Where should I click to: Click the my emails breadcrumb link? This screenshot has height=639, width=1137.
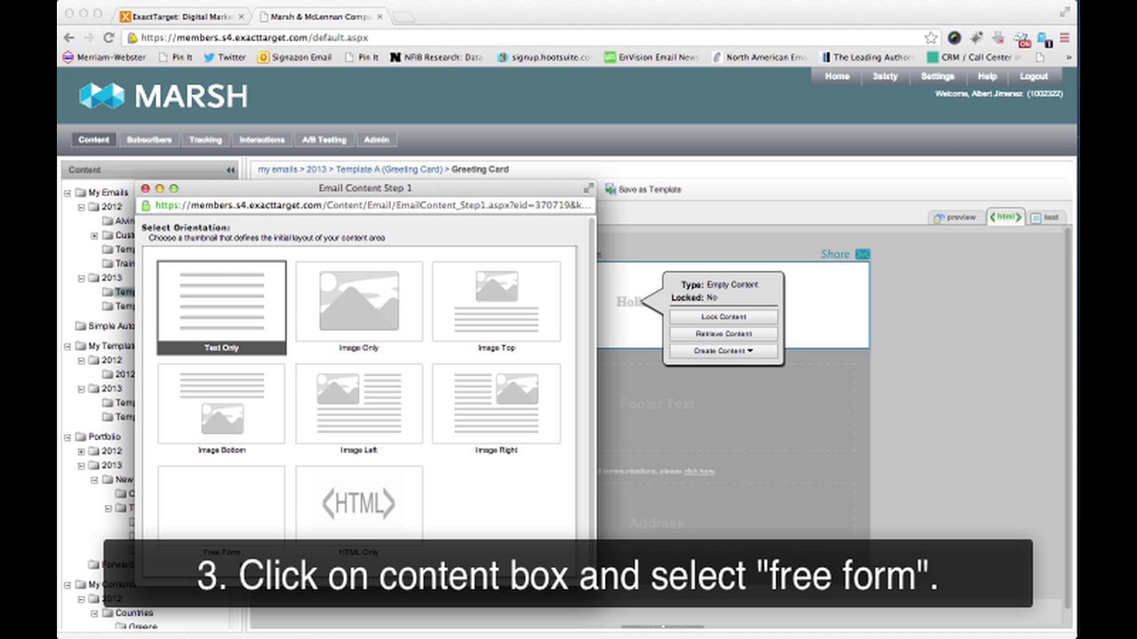[278, 169]
